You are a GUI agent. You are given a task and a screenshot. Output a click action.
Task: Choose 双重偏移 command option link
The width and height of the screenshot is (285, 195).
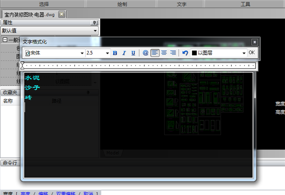coord(66,194)
